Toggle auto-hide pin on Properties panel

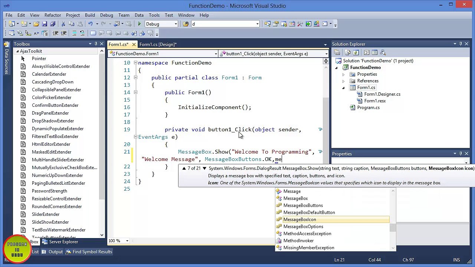pos(461,154)
